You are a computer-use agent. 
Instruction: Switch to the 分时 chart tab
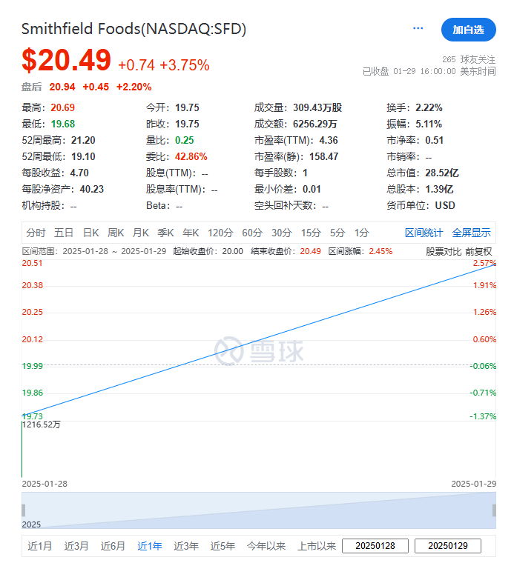(36, 233)
